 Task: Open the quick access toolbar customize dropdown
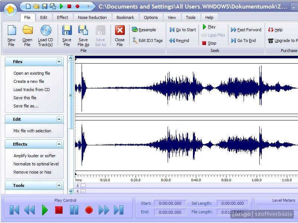pos(88,6)
